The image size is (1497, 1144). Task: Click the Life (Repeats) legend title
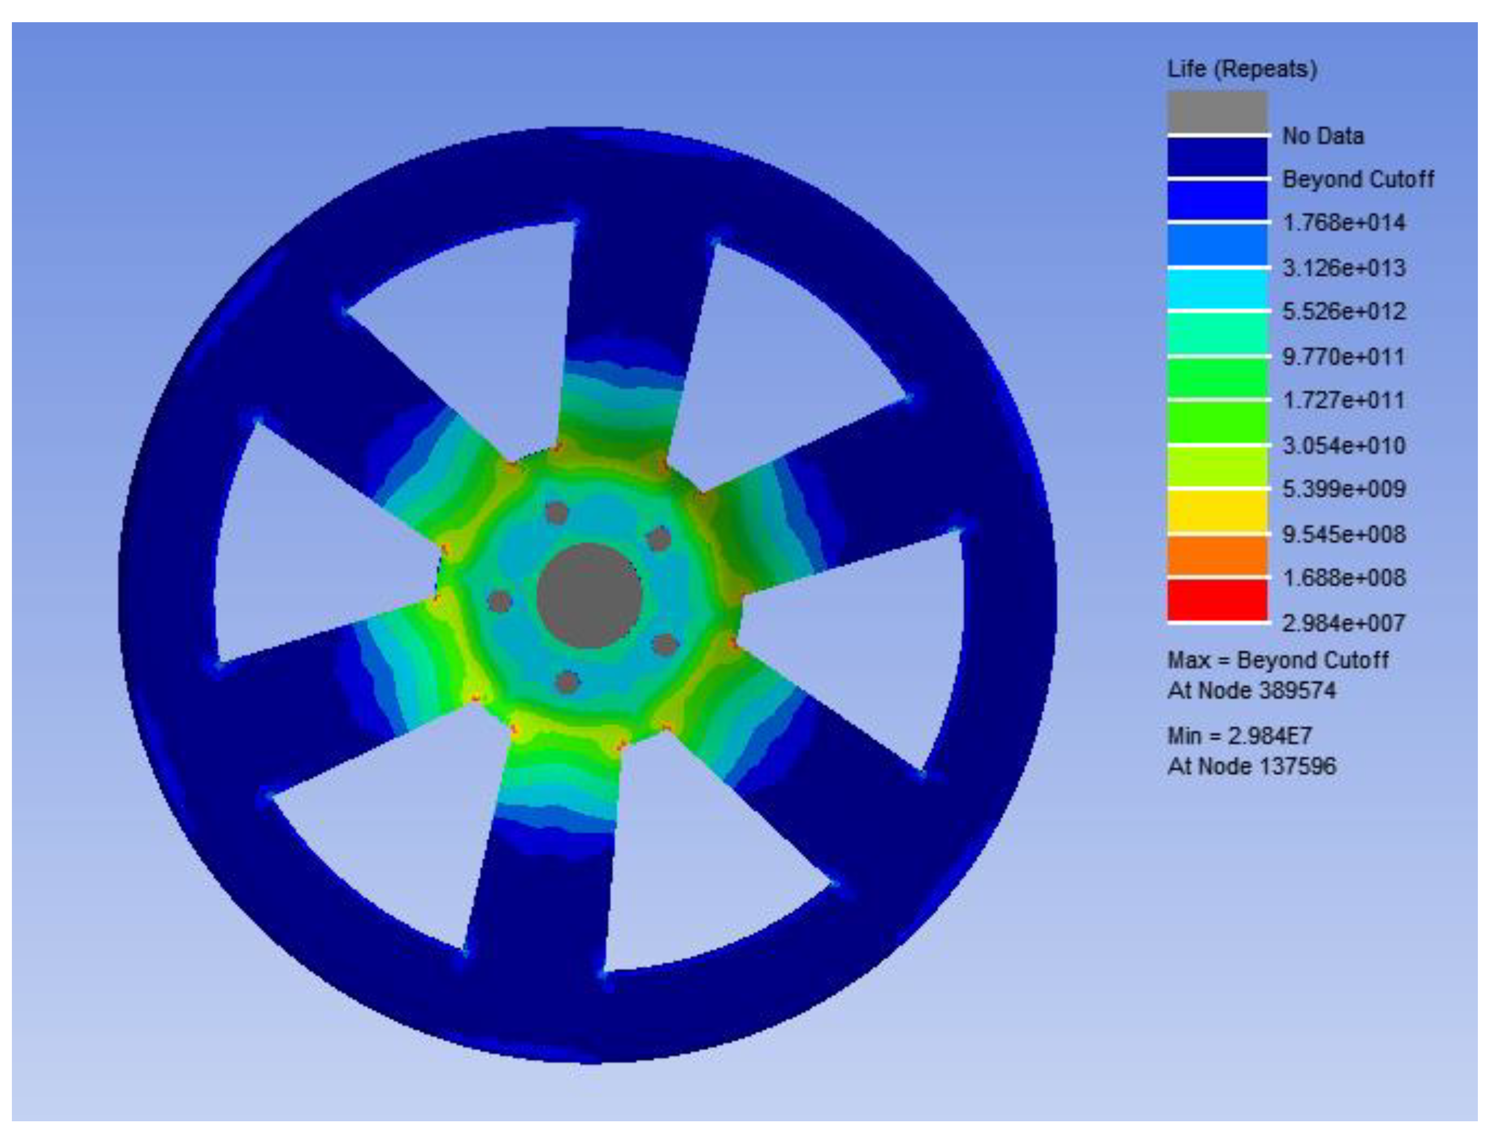point(1242,69)
